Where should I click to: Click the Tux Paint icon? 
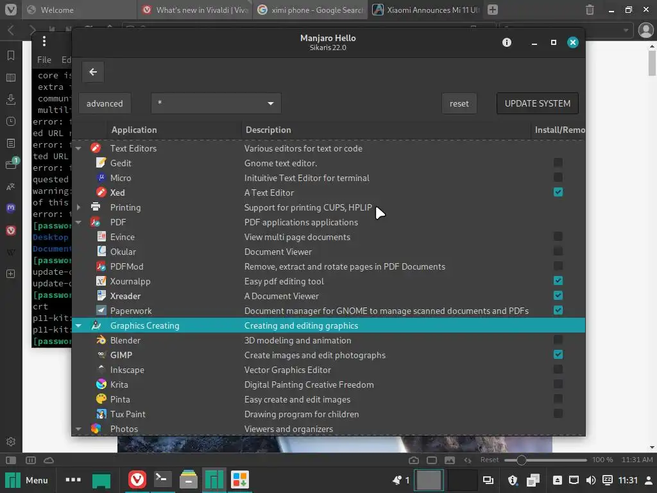point(101,414)
